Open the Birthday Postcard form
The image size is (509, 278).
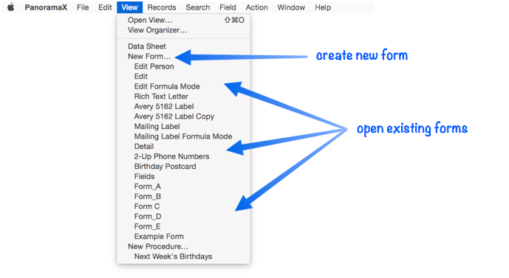pos(184,167)
